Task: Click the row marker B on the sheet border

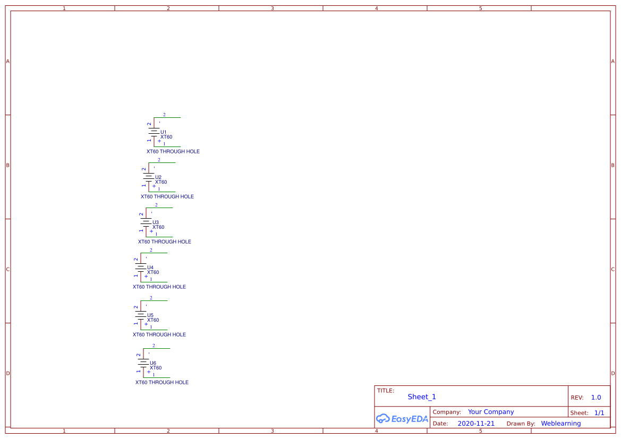Action: (7, 165)
